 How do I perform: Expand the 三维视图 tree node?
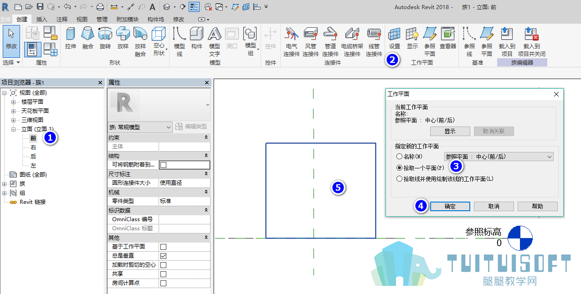point(13,120)
